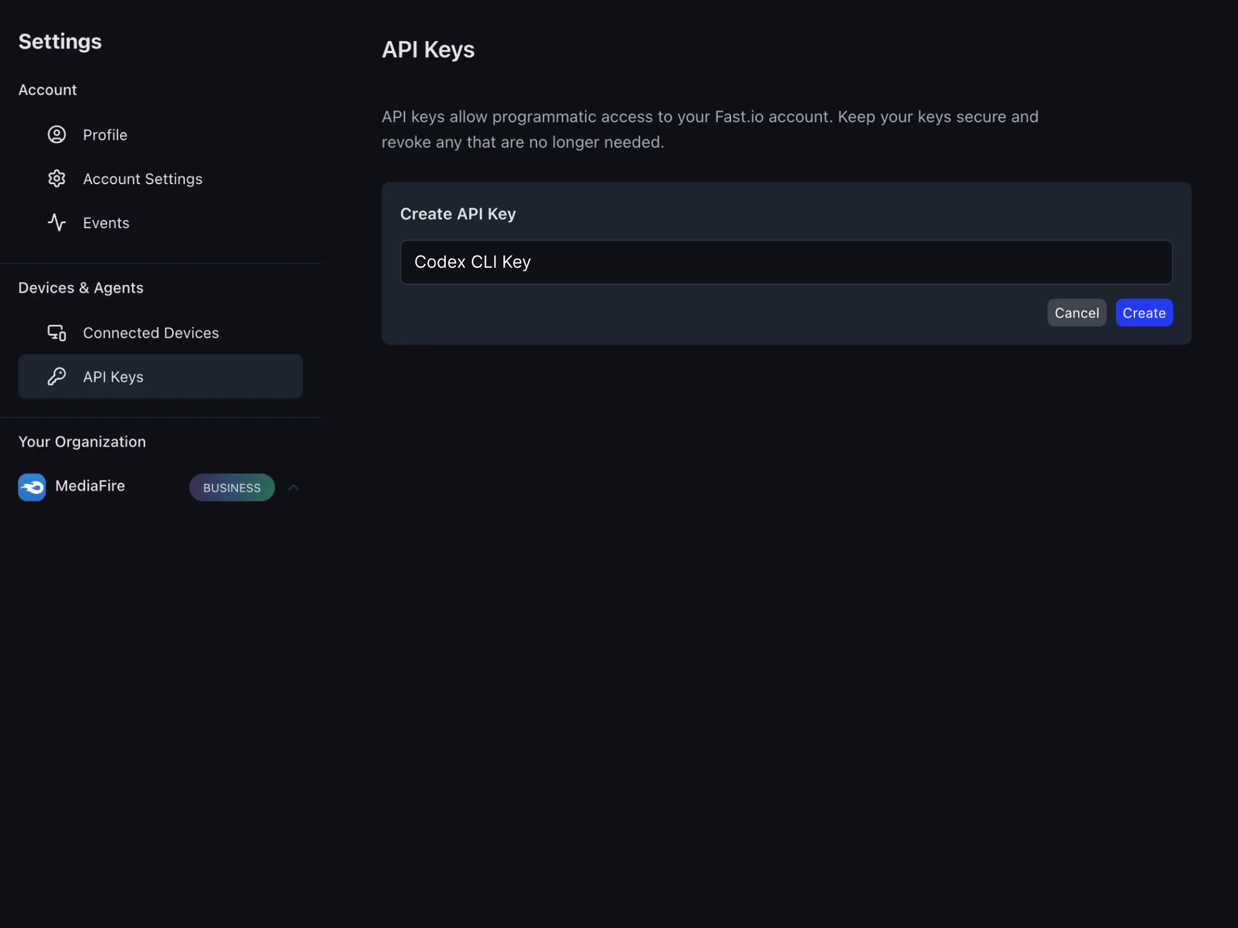Select the API Keys sidebar entry
This screenshot has width=1238, height=928.
pos(113,376)
